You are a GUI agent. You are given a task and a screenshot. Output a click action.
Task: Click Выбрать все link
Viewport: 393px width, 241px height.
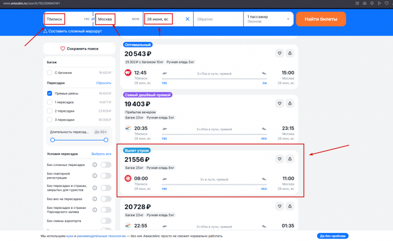click(101, 154)
